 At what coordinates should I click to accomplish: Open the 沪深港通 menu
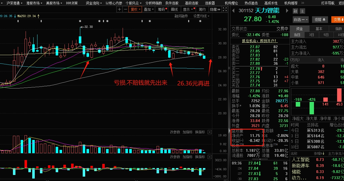tap(15, 3)
